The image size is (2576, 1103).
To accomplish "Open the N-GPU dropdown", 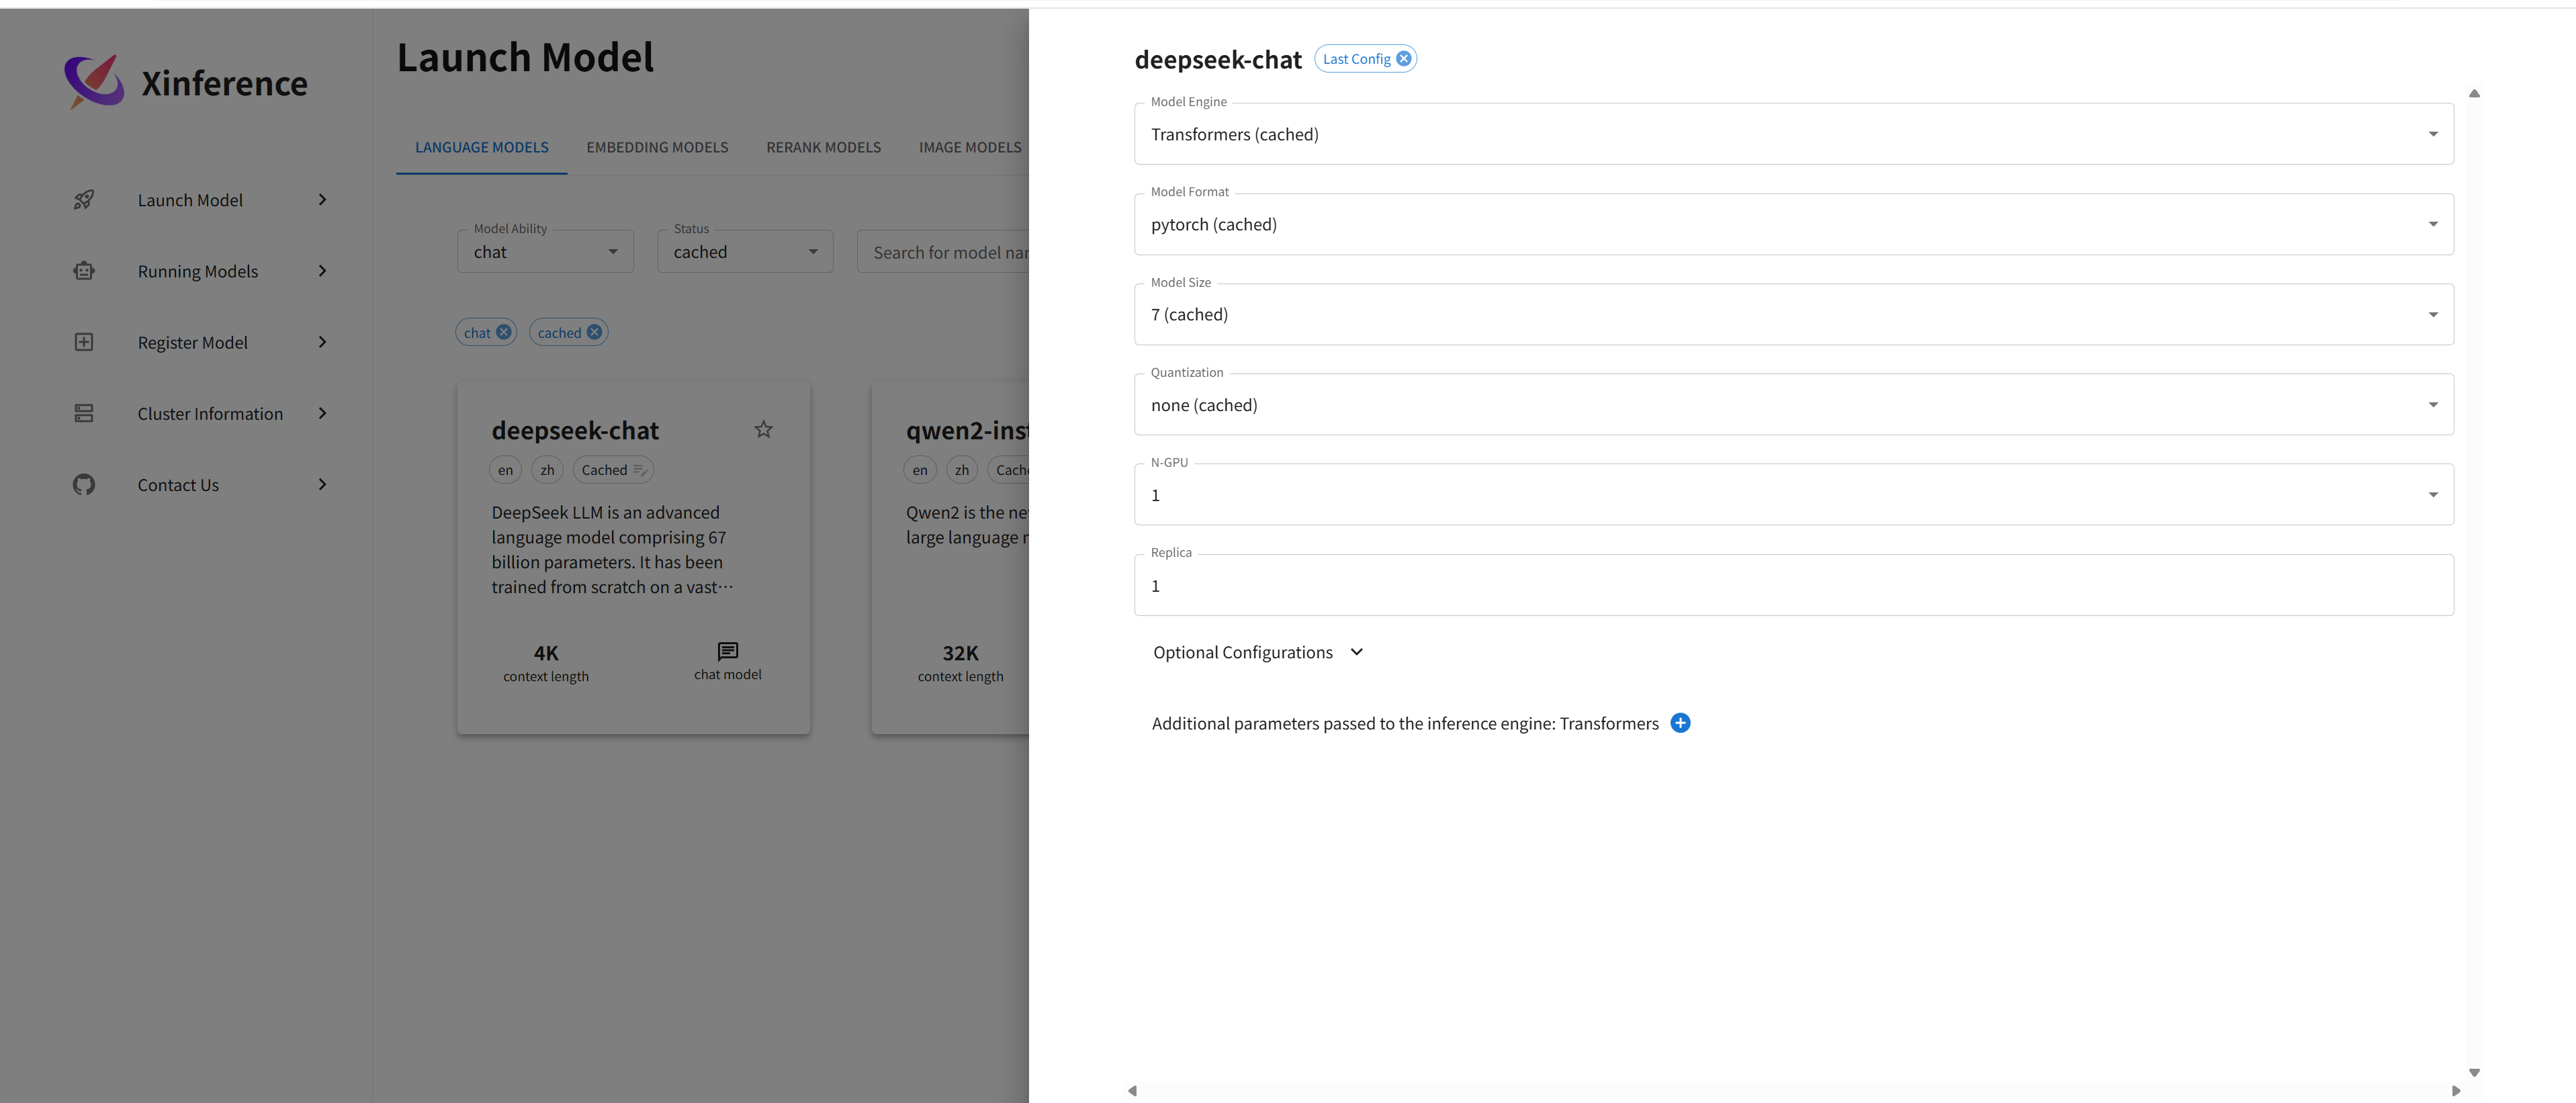I will pos(1793,494).
